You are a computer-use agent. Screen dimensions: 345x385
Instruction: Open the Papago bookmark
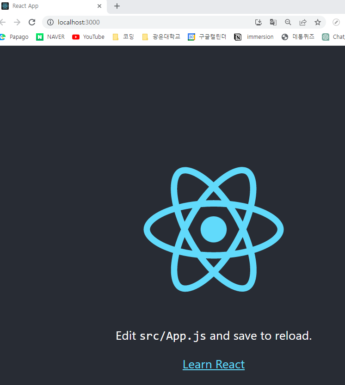14,37
